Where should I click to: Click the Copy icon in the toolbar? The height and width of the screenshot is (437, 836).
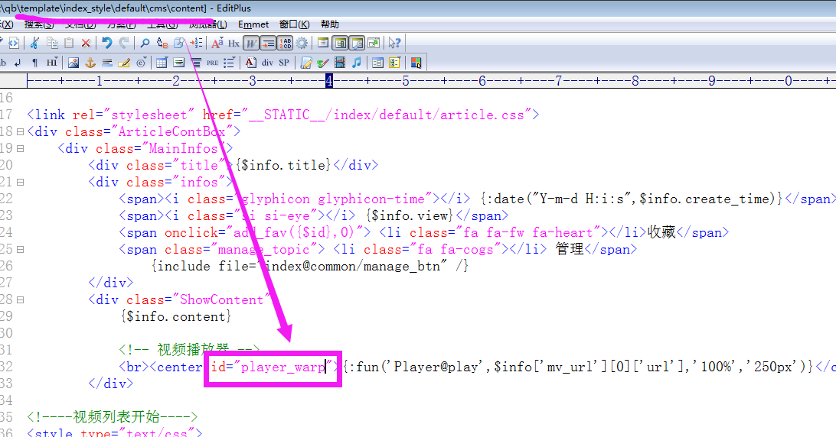coord(52,43)
